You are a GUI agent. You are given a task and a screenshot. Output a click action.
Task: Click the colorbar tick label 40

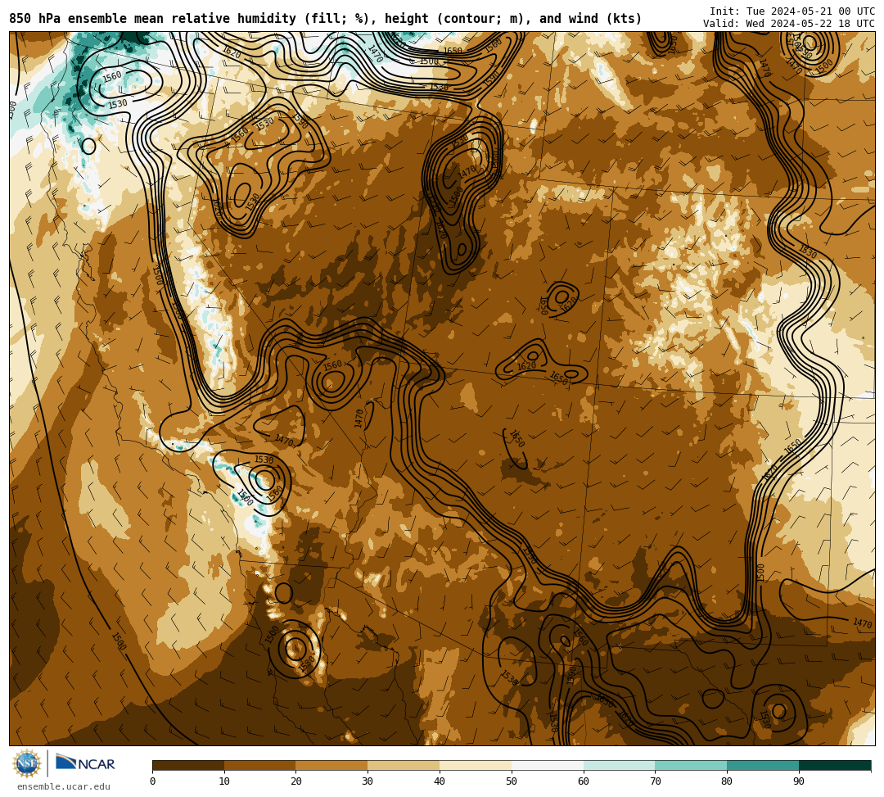coord(440,781)
